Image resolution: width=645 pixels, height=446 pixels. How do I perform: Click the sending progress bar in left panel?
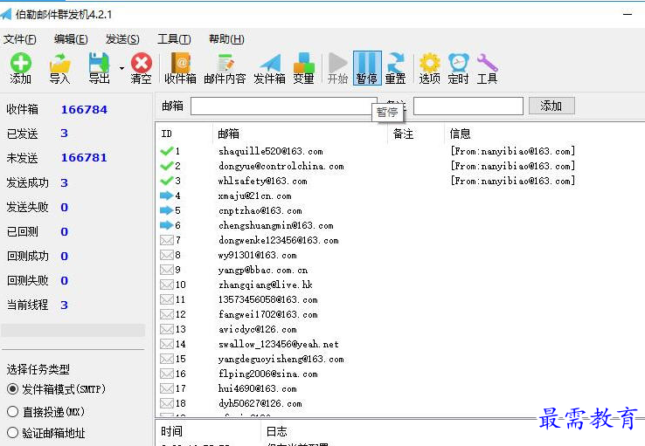point(73,330)
